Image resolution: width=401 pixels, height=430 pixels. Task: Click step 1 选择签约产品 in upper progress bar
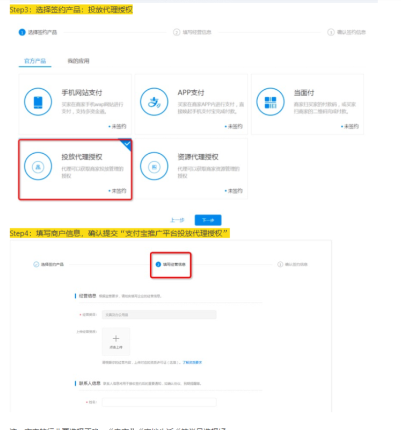(38, 32)
